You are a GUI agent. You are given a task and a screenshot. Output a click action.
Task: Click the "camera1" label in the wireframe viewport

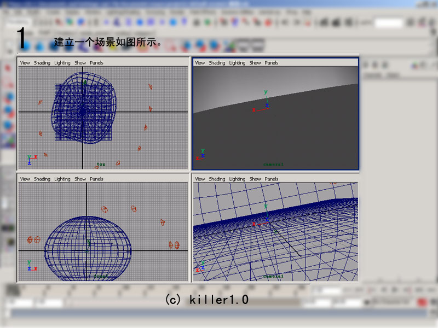[273, 276]
